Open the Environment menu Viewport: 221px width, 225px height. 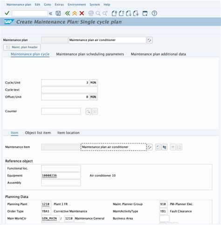[77, 5]
